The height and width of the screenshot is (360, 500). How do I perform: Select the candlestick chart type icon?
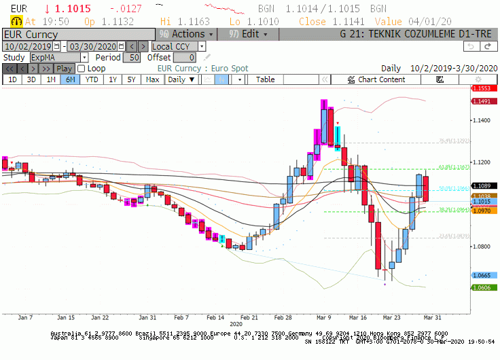(x=221, y=79)
